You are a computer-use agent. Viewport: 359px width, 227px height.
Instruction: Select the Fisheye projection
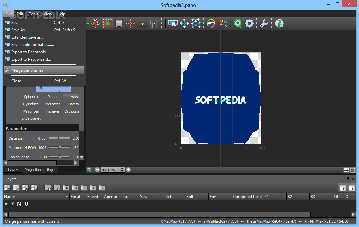tap(53, 111)
